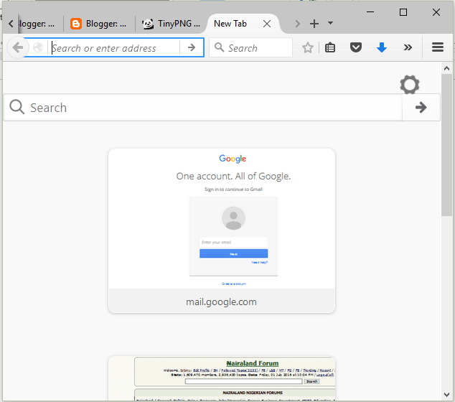The height and width of the screenshot is (402, 455).
Task: Bookmark this page with the star icon
Action: [x=308, y=47]
